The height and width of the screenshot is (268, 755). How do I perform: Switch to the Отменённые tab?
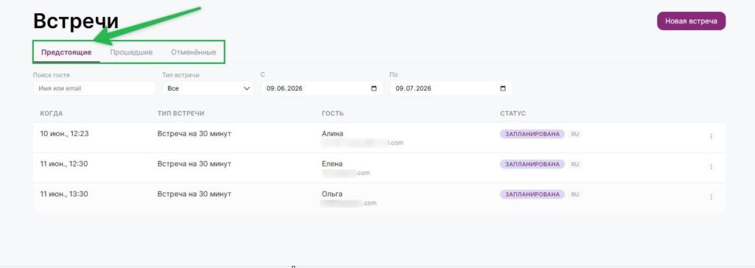pyautogui.click(x=194, y=52)
